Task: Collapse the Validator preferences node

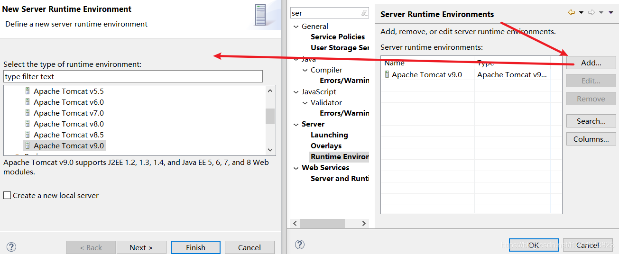Action: (305, 103)
